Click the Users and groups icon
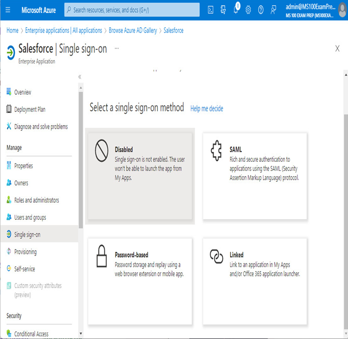The image size is (348, 339). point(9,217)
